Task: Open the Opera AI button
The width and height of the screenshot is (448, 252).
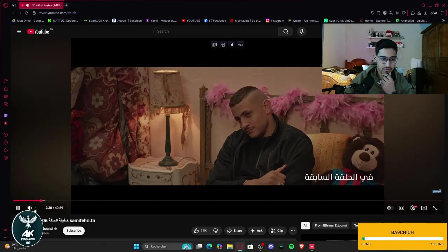Action: tap(434, 13)
